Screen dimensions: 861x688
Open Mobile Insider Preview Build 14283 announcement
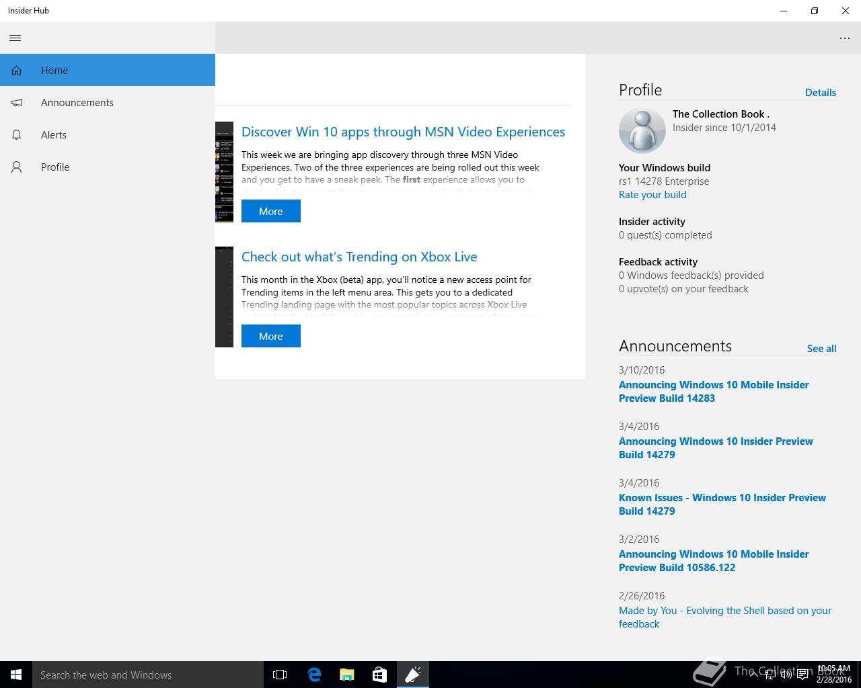click(x=714, y=392)
